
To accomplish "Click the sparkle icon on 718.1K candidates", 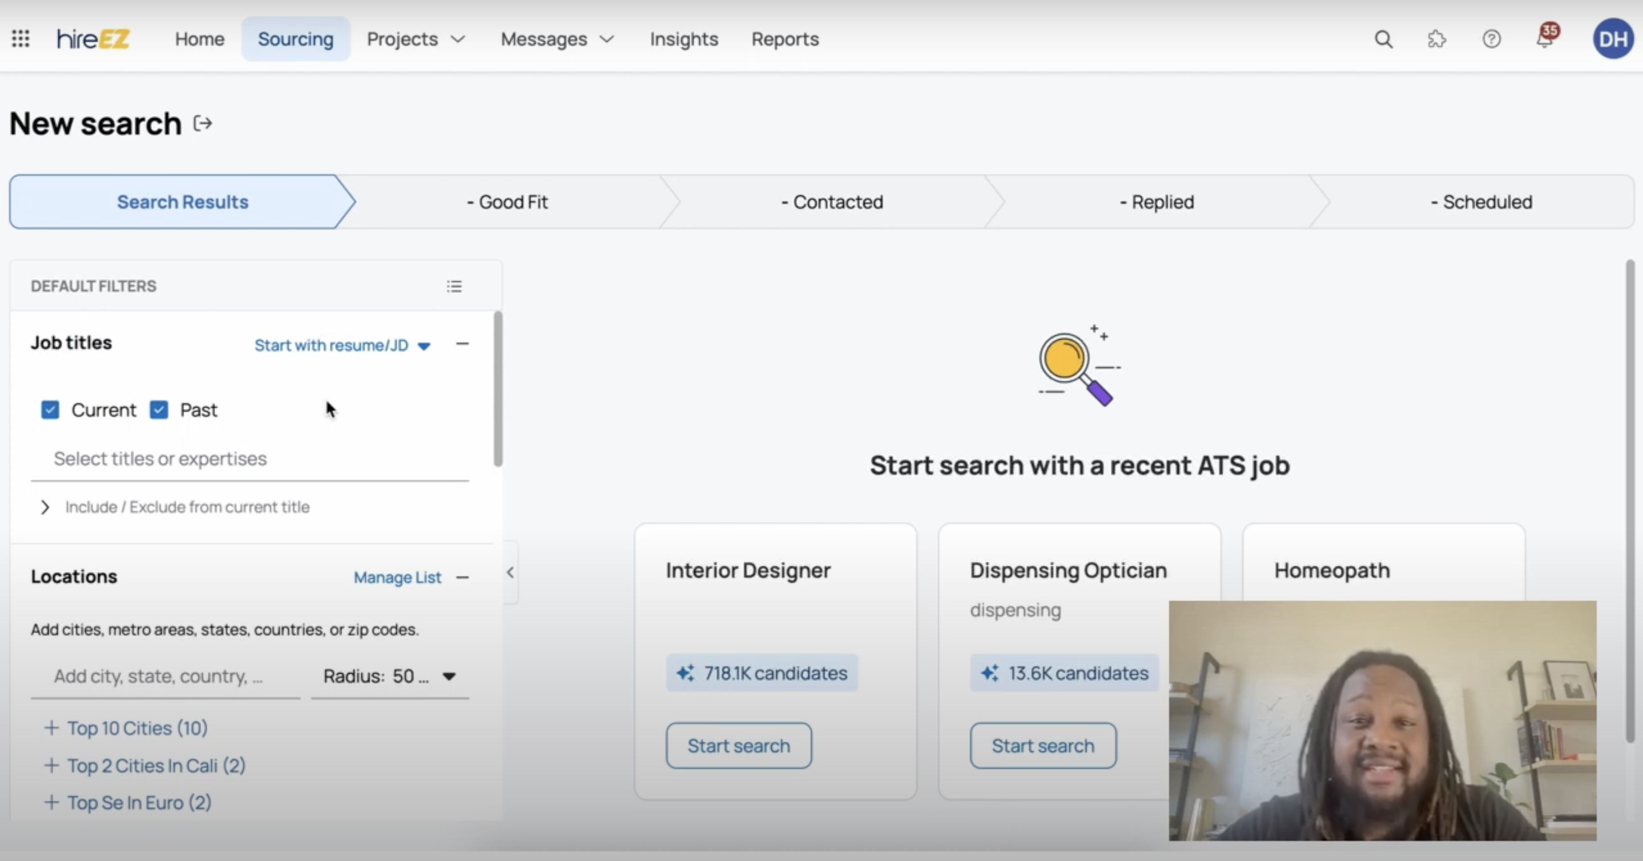I will [686, 673].
